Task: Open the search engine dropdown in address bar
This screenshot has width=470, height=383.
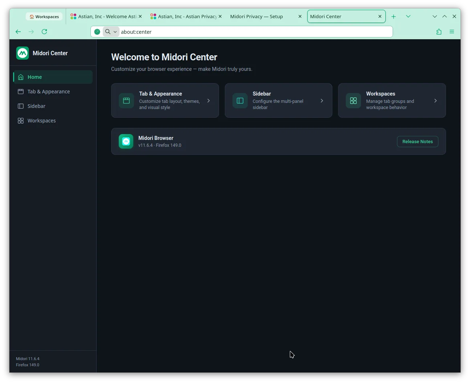Action: [x=111, y=32]
